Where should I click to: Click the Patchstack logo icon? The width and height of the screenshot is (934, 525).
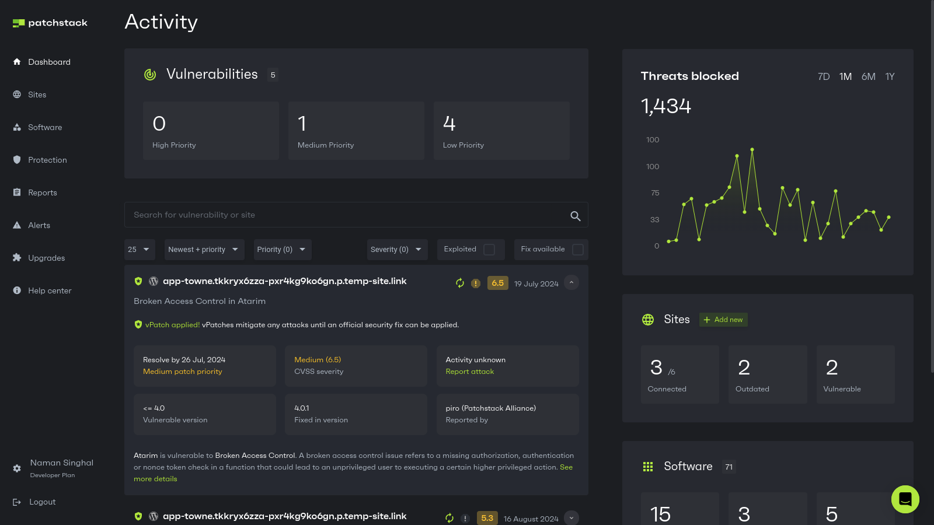point(19,23)
